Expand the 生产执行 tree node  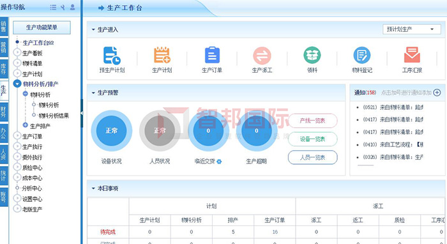point(17,146)
